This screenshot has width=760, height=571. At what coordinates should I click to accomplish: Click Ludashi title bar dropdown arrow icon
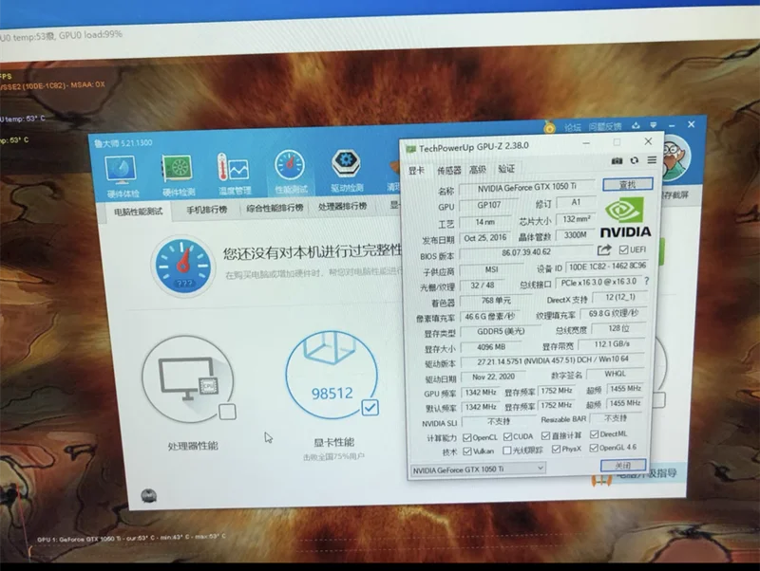coord(654,125)
